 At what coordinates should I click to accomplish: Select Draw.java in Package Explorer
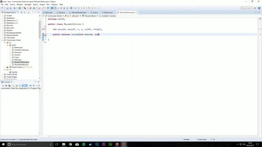coord(18,52)
